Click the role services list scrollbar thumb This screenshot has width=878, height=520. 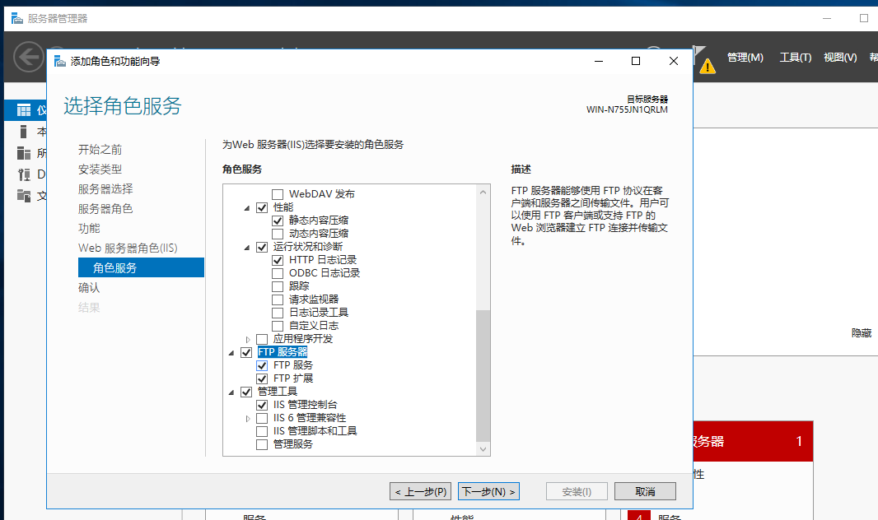[x=483, y=376]
